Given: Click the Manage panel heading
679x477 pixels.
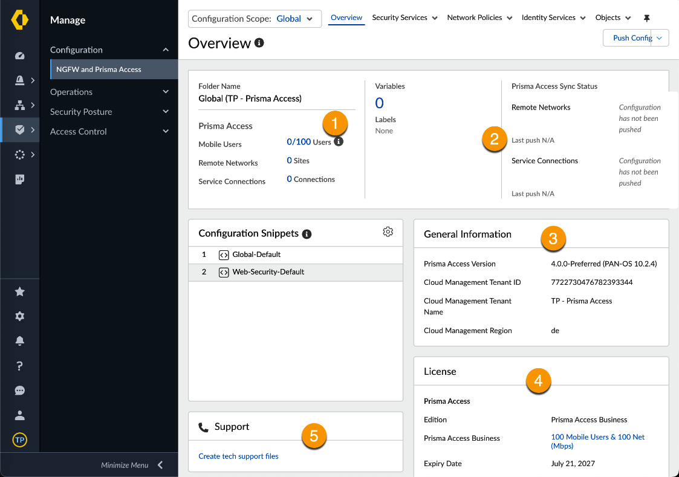Looking at the screenshot, I should coord(68,20).
